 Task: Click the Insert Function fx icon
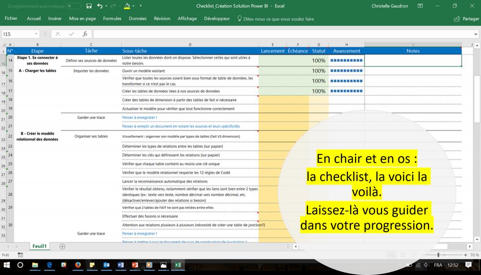pyautogui.click(x=85, y=34)
